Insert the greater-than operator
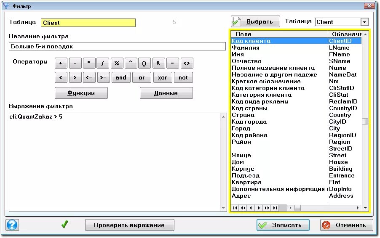380x238 pixels. (x=75, y=78)
